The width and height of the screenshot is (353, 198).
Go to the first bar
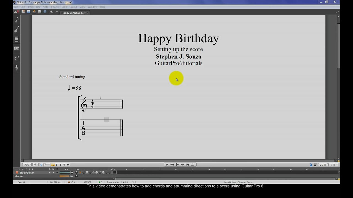[167, 164]
